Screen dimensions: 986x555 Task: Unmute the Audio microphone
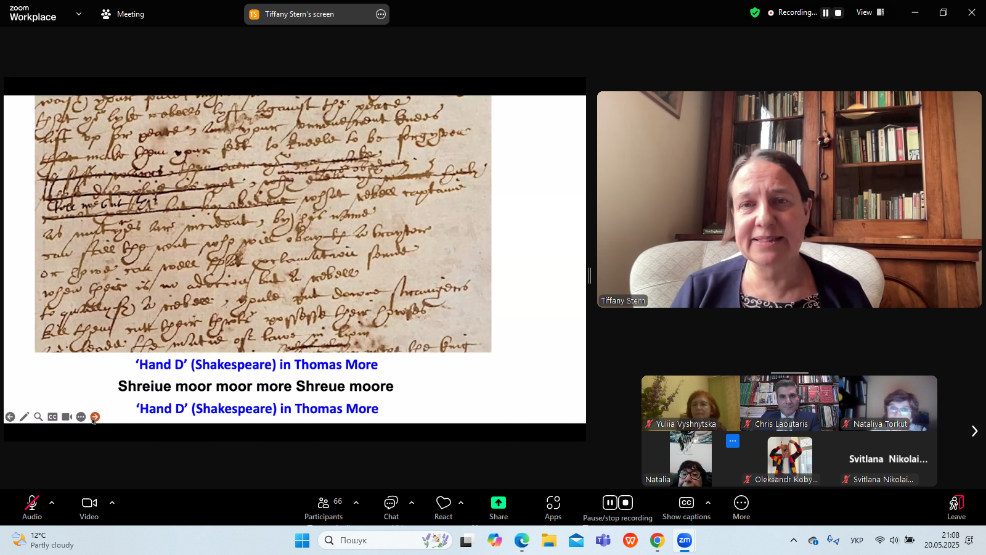pos(32,508)
